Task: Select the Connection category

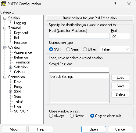Action: 16,77
